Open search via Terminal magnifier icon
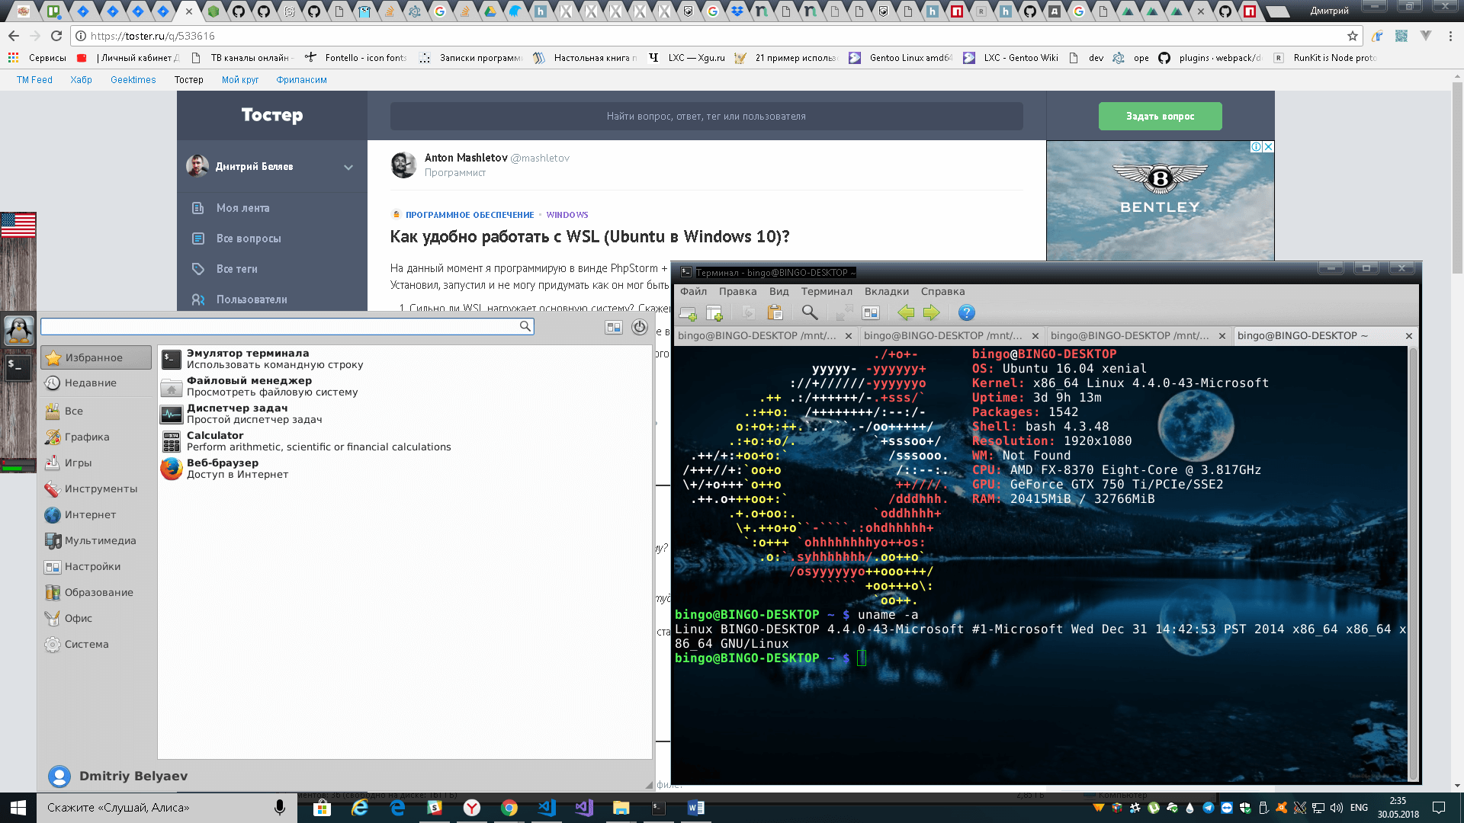 pyautogui.click(x=810, y=312)
